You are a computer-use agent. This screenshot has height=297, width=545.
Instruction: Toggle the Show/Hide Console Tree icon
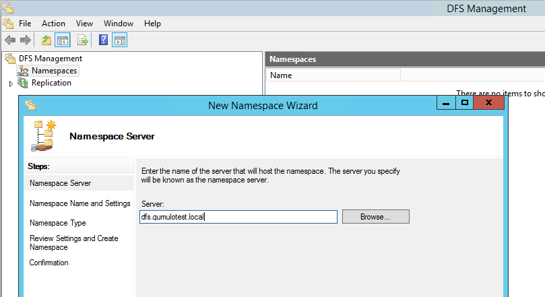coord(62,40)
